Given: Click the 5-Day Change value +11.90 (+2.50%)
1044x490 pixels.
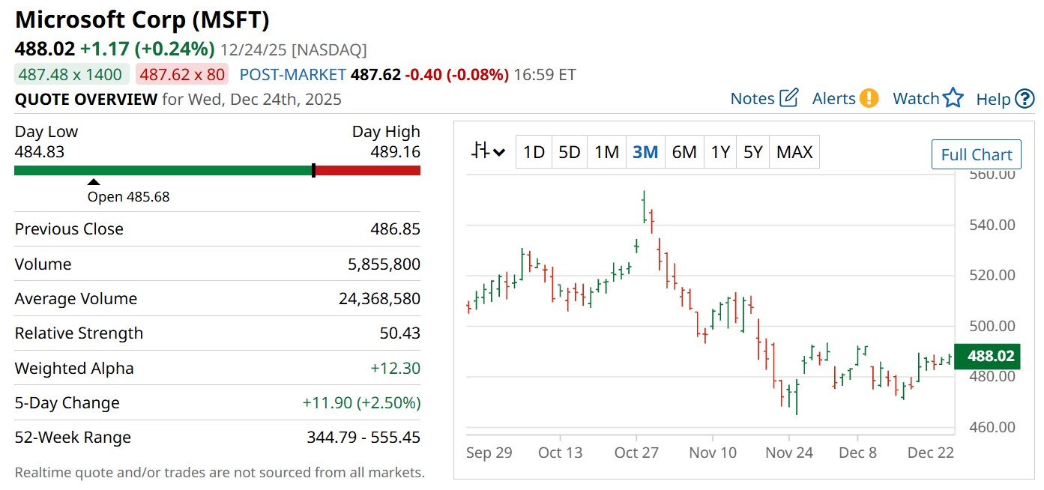Looking at the screenshot, I should (x=361, y=402).
